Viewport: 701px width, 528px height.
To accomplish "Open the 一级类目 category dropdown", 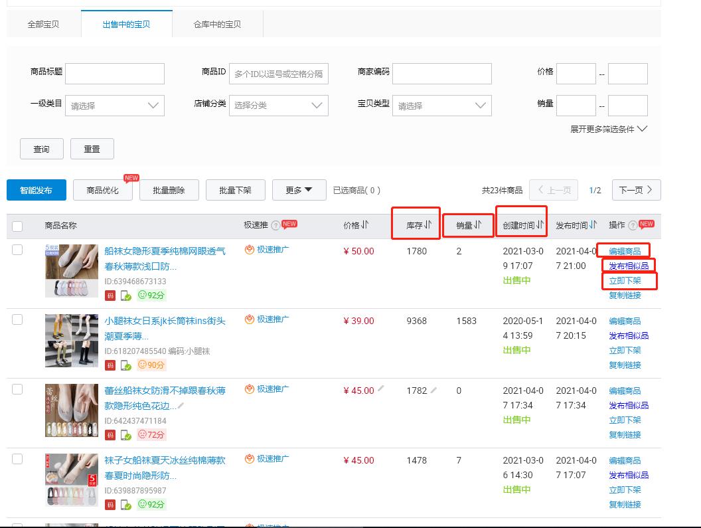I will 114,105.
